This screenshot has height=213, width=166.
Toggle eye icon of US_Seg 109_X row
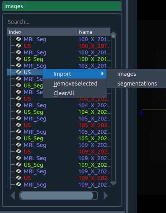point(19,165)
